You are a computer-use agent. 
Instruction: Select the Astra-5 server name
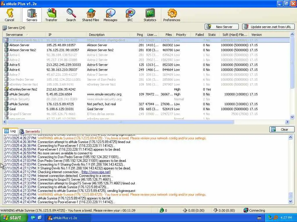15,65
